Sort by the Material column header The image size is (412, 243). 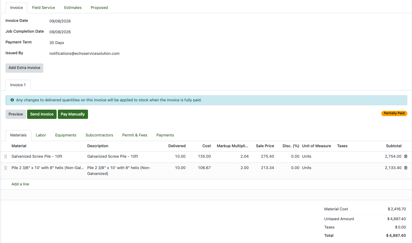[x=19, y=146]
